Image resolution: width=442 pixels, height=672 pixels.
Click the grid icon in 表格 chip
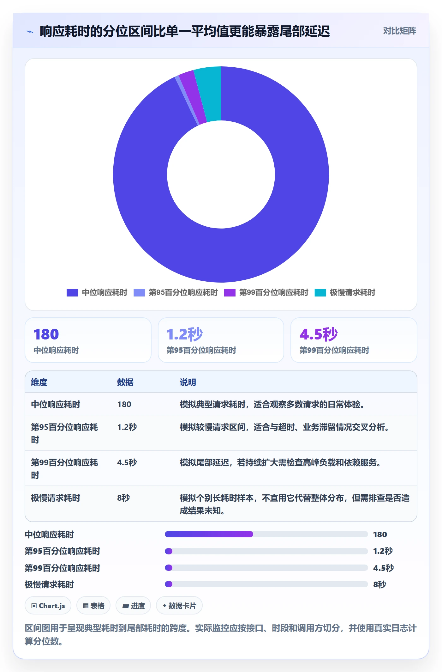86,606
